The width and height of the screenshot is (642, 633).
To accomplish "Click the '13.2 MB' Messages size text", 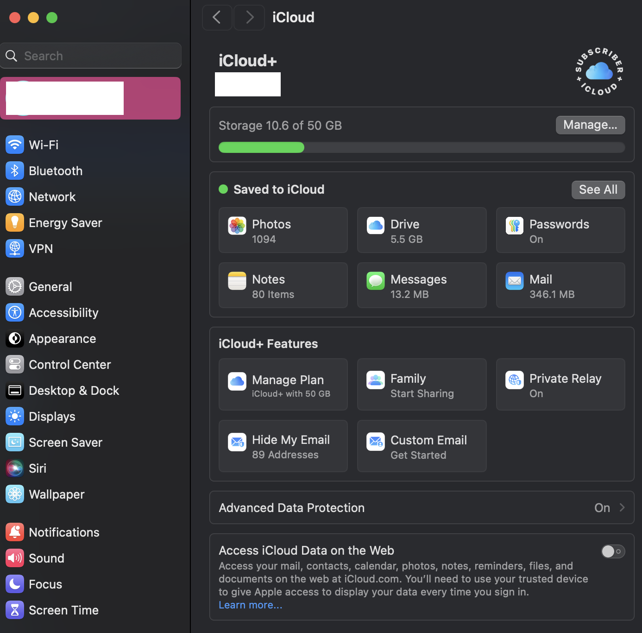I will [409, 294].
